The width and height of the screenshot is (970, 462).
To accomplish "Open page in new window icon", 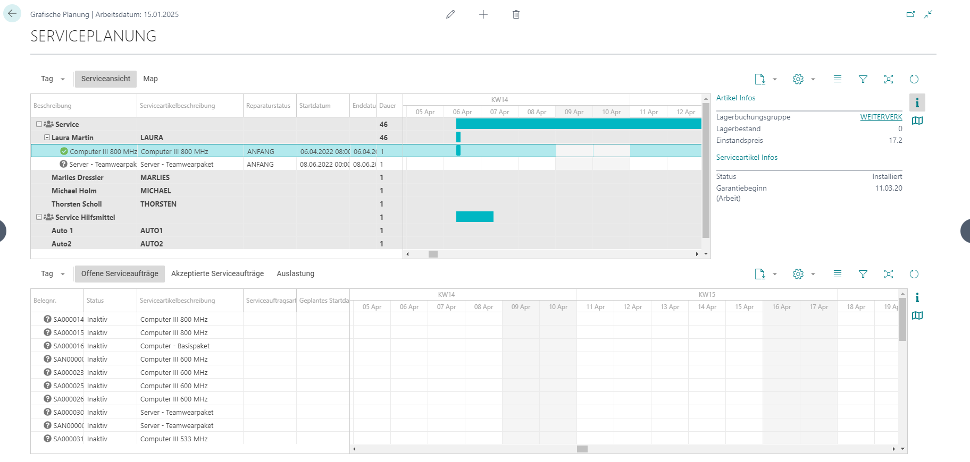I will [911, 14].
